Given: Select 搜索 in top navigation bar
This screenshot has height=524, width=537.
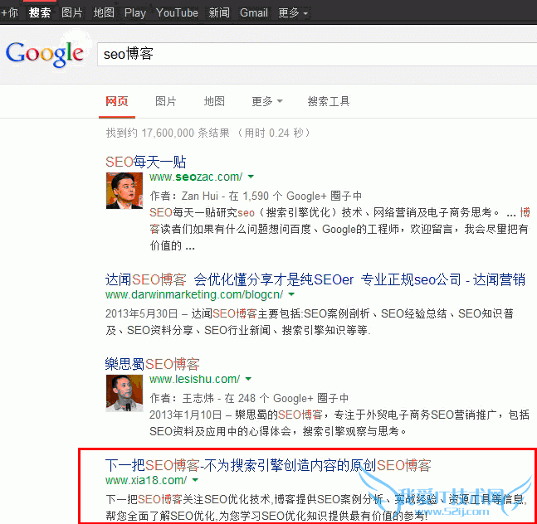Looking at the screenshot, I should pyautogui.click(x=40, y=12).
